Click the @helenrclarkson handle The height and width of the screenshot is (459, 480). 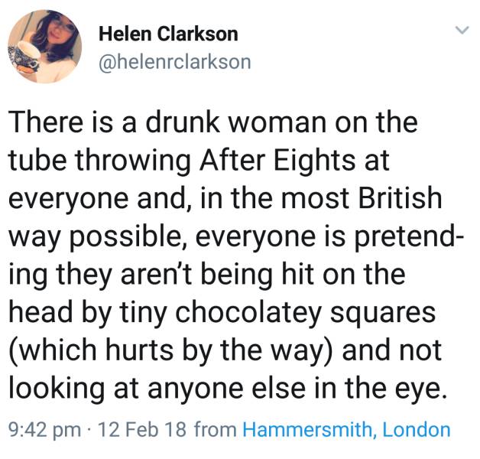175,61
